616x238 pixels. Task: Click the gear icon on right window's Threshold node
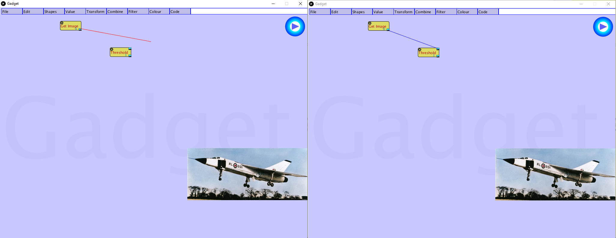(420, 50)
